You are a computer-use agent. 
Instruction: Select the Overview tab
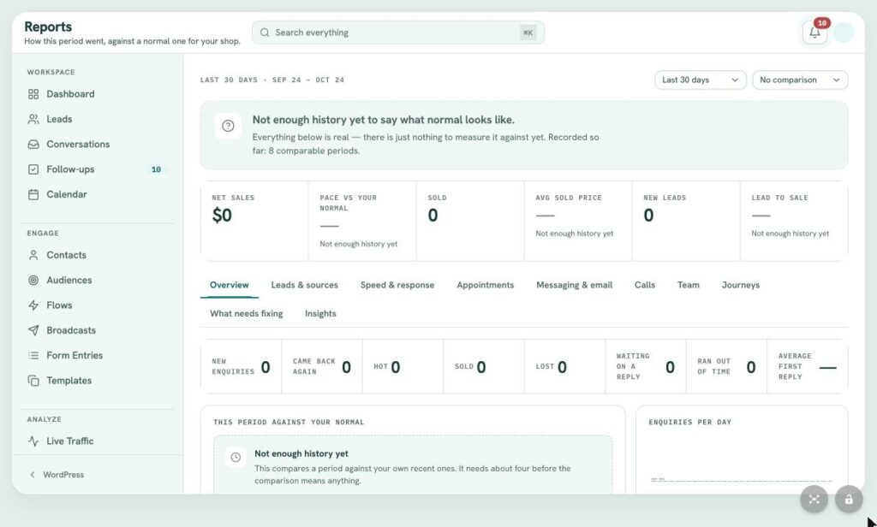coord(230,285)
